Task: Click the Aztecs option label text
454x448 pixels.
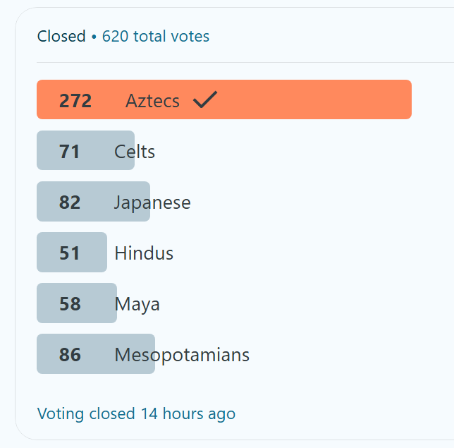Action: (152, 101)
